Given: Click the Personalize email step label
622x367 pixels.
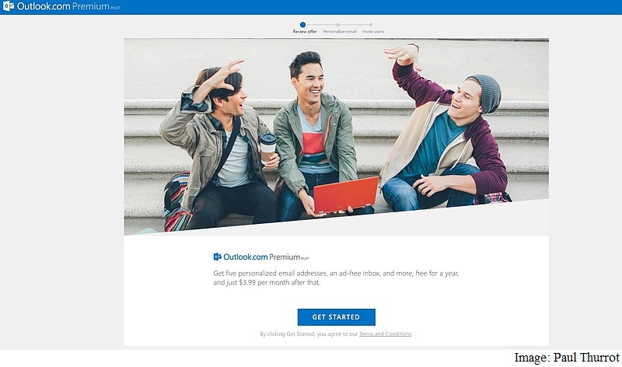Looking at the screenshot, I should (340, 32).
